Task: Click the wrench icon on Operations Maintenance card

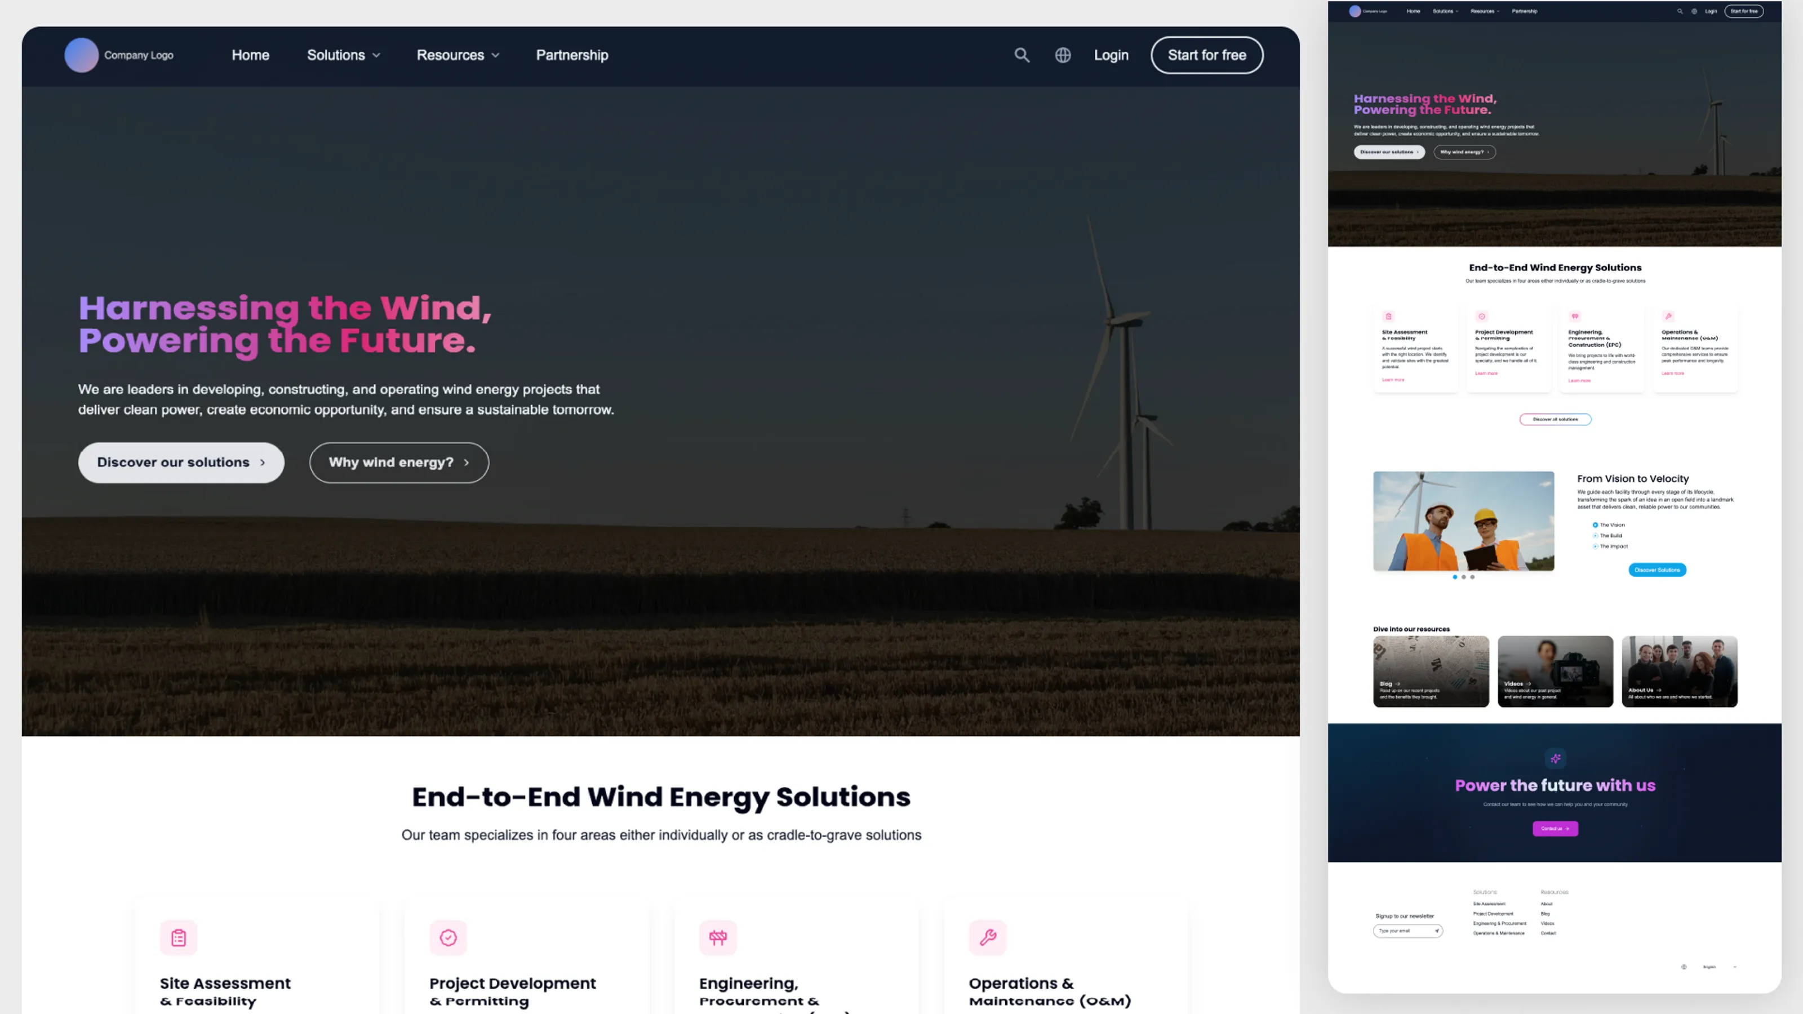Action: 987,938
